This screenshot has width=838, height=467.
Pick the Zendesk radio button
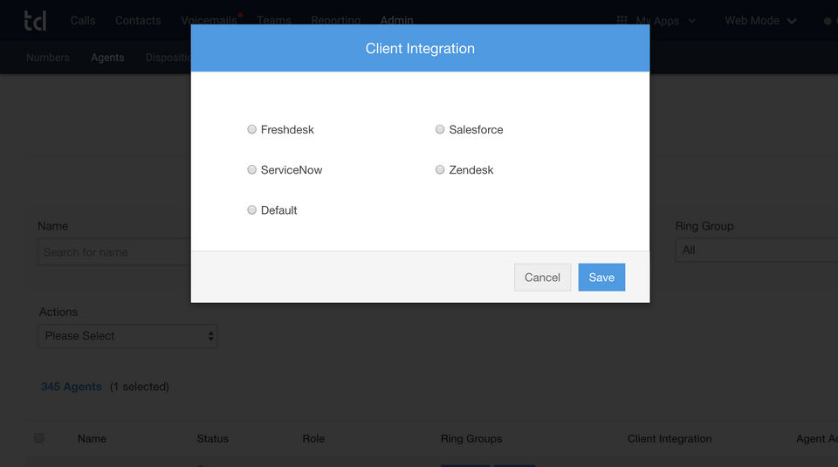440,169
